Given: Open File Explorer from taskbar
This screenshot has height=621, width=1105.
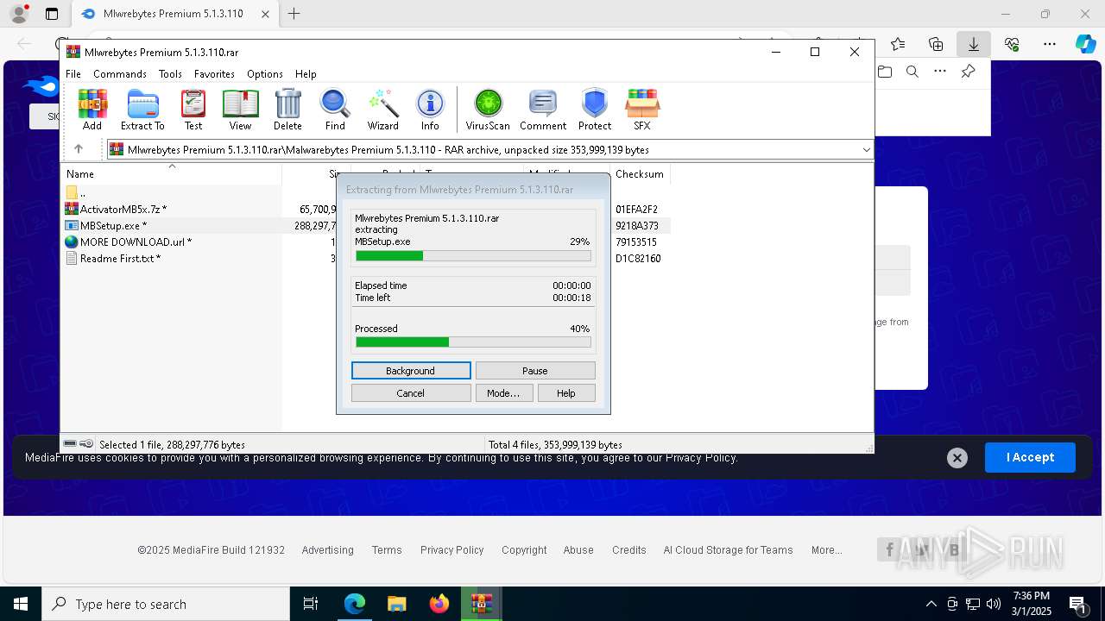Looking at the screenshot, I should point(396,604).
